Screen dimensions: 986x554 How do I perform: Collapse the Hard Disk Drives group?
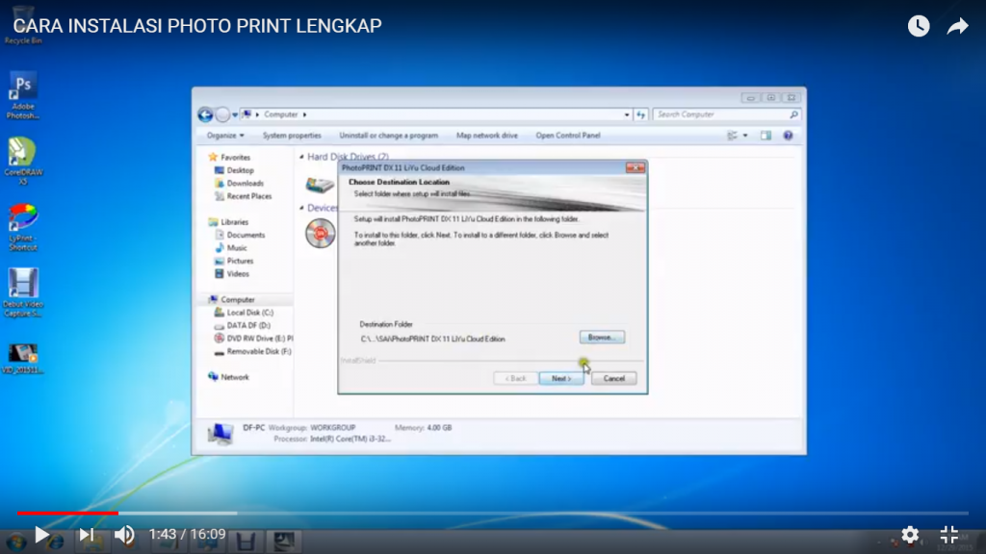click(x=301, y=157)
